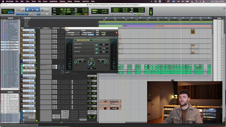Open the Setup menu
This screenshot has width=226, height=127.
click(70, 1)
